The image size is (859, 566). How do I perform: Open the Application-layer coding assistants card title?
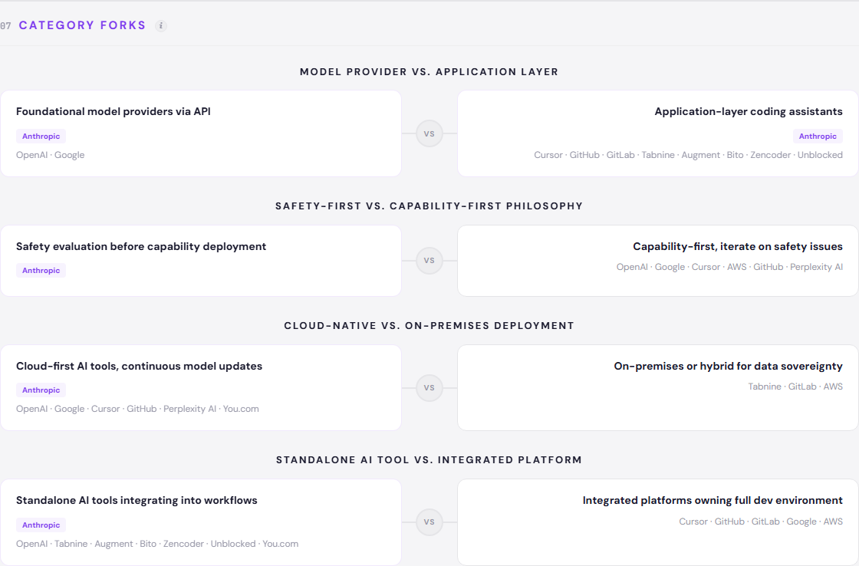pyautogui.click(x=748, y=112)
